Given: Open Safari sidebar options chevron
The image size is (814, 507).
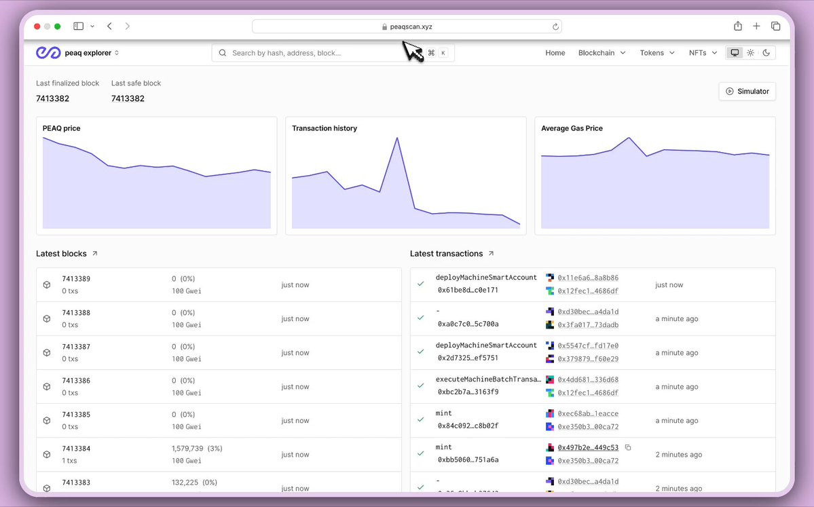Looking at the screenshot, I should point(92,26).
